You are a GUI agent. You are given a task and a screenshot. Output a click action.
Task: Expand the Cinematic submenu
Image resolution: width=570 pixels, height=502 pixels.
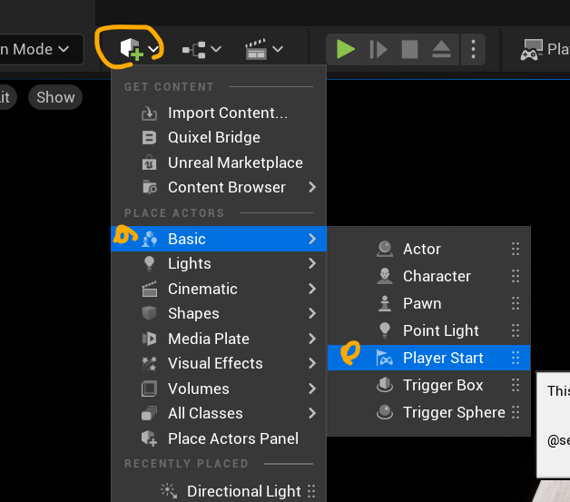[219, 289]
